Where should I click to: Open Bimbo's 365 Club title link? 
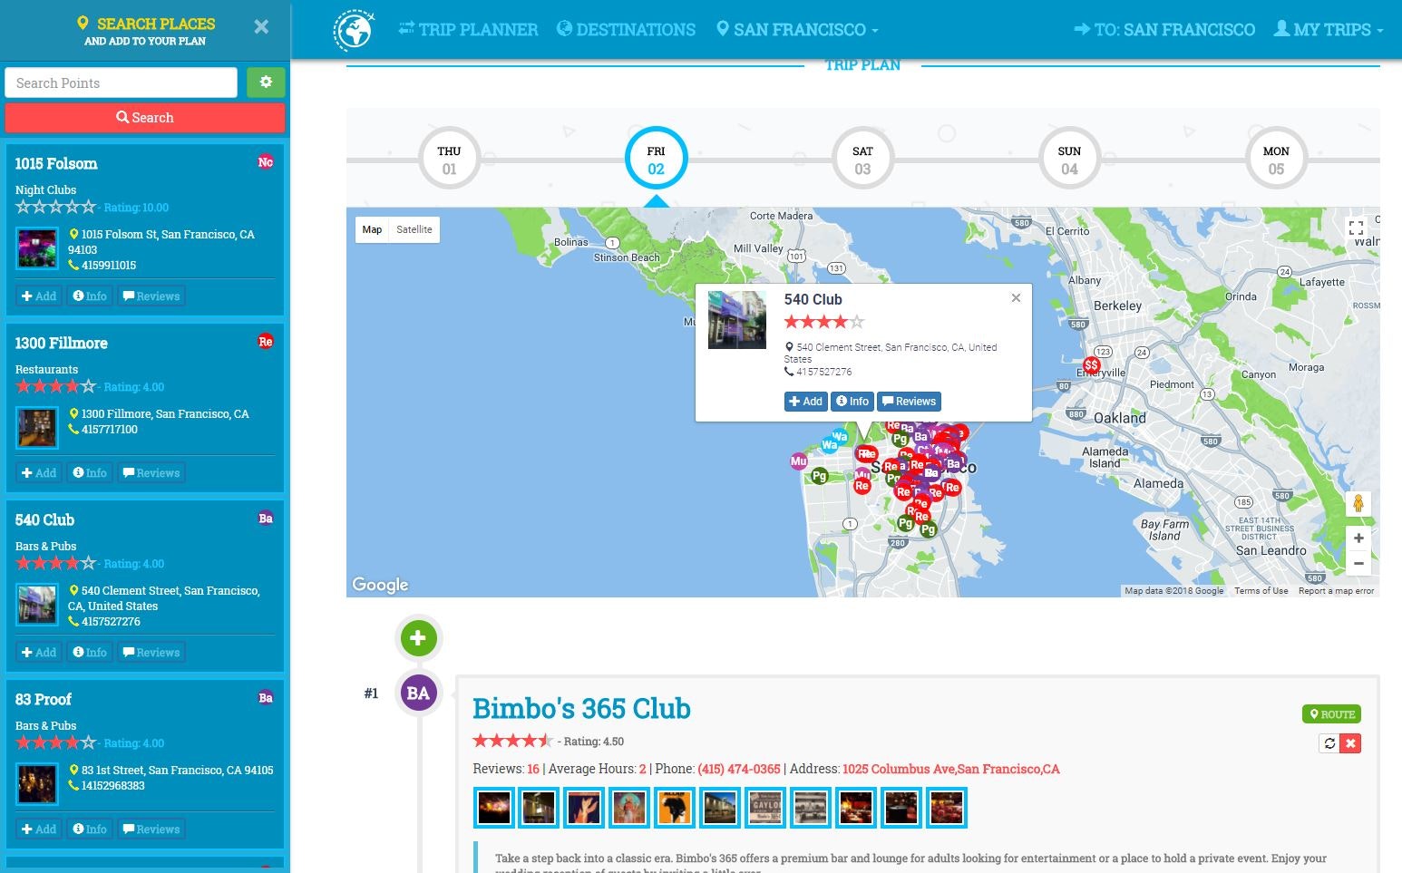click(x=581, y=708)
